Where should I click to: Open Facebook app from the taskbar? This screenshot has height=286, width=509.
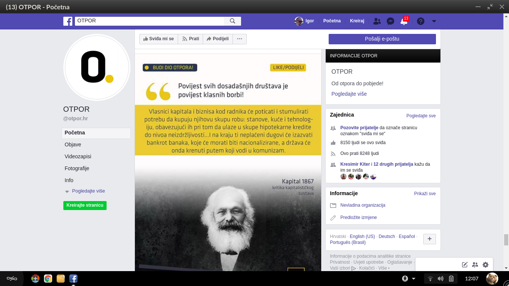point(73,278)
